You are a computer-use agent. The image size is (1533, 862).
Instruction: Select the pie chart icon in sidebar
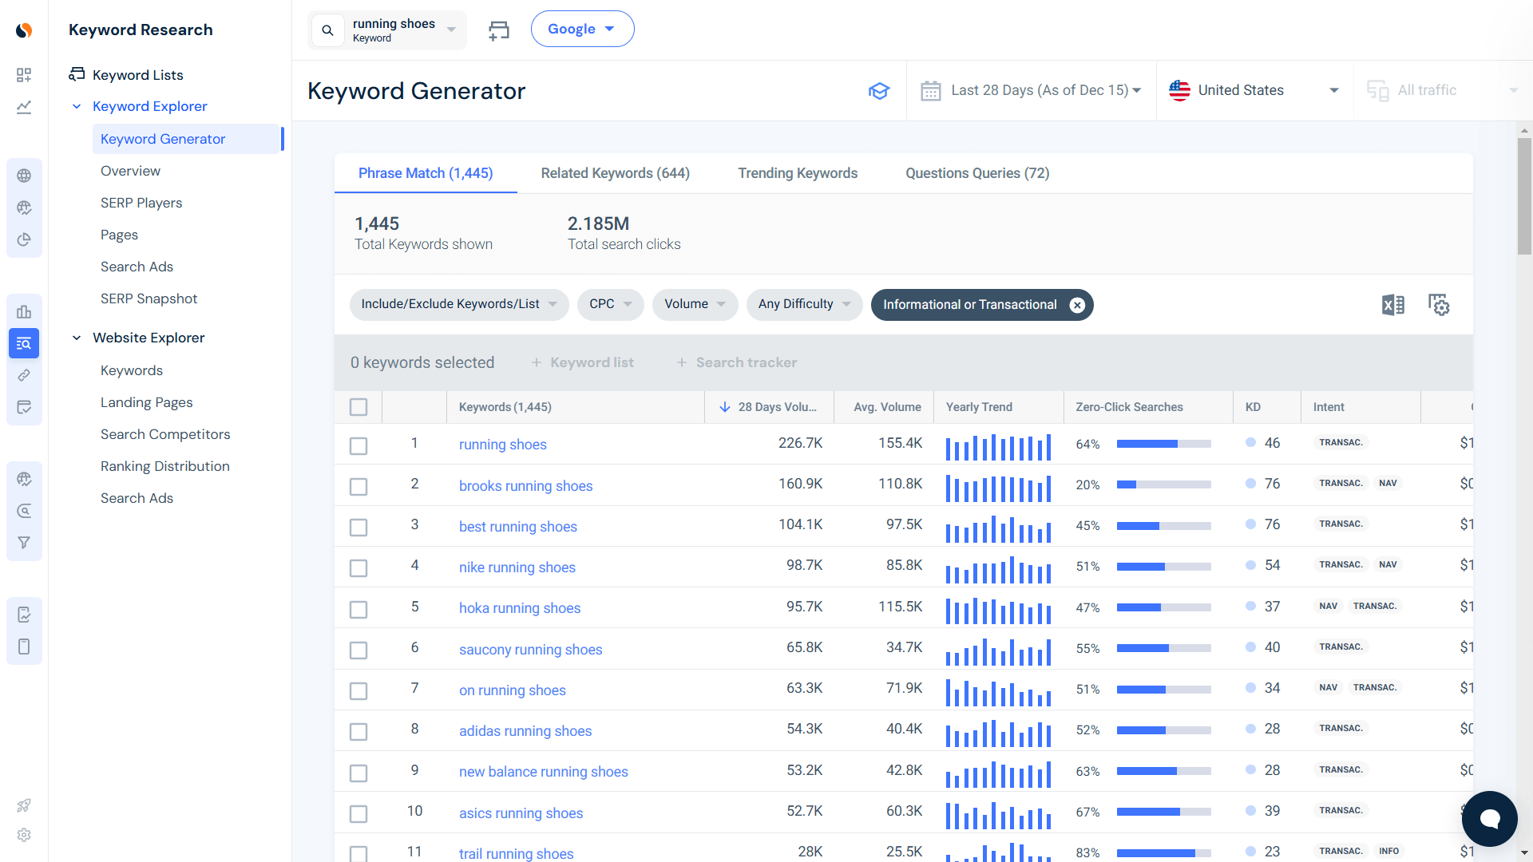point(24,239)
